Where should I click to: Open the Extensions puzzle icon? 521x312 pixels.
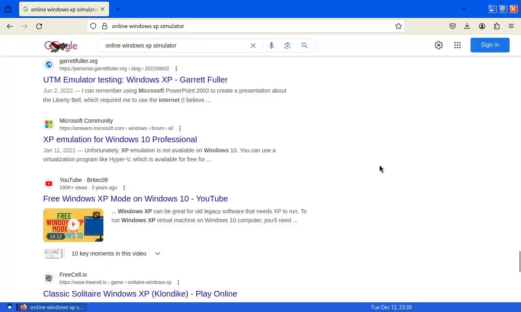click(497, 26)
